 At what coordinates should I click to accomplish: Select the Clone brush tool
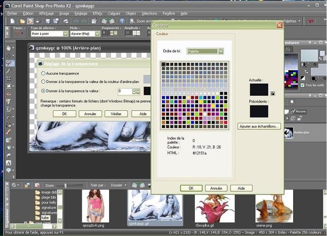[x=8, y=109]
